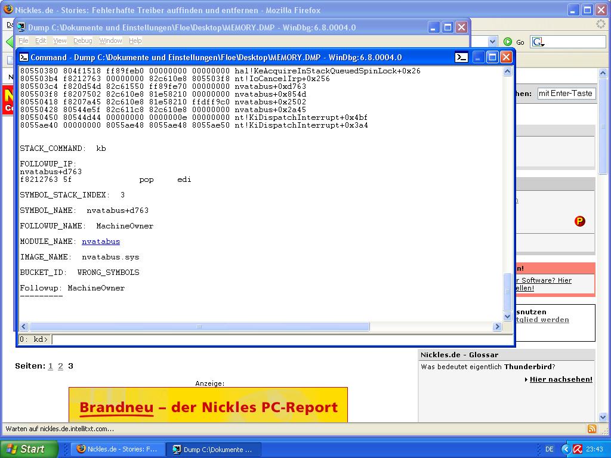Image resolution: width=611 pixels, height=458 pixels.
Task: Open the View menu in WinDbg
Action: (60, 41)
